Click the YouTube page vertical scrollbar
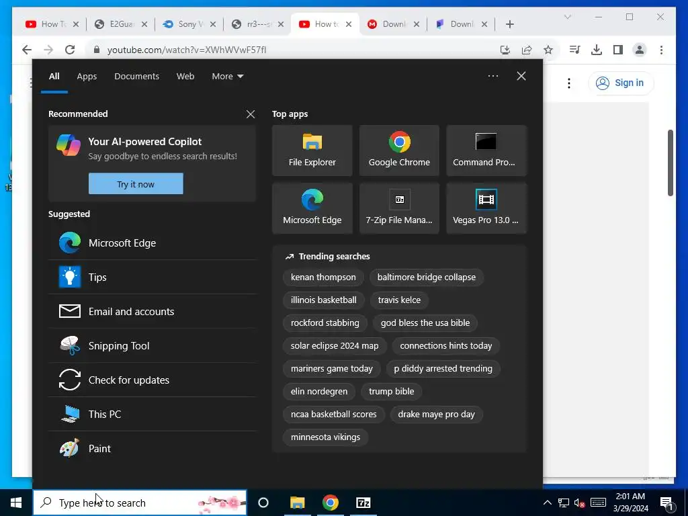The width and height of the screenshot is (688, 516). (670, 163)
